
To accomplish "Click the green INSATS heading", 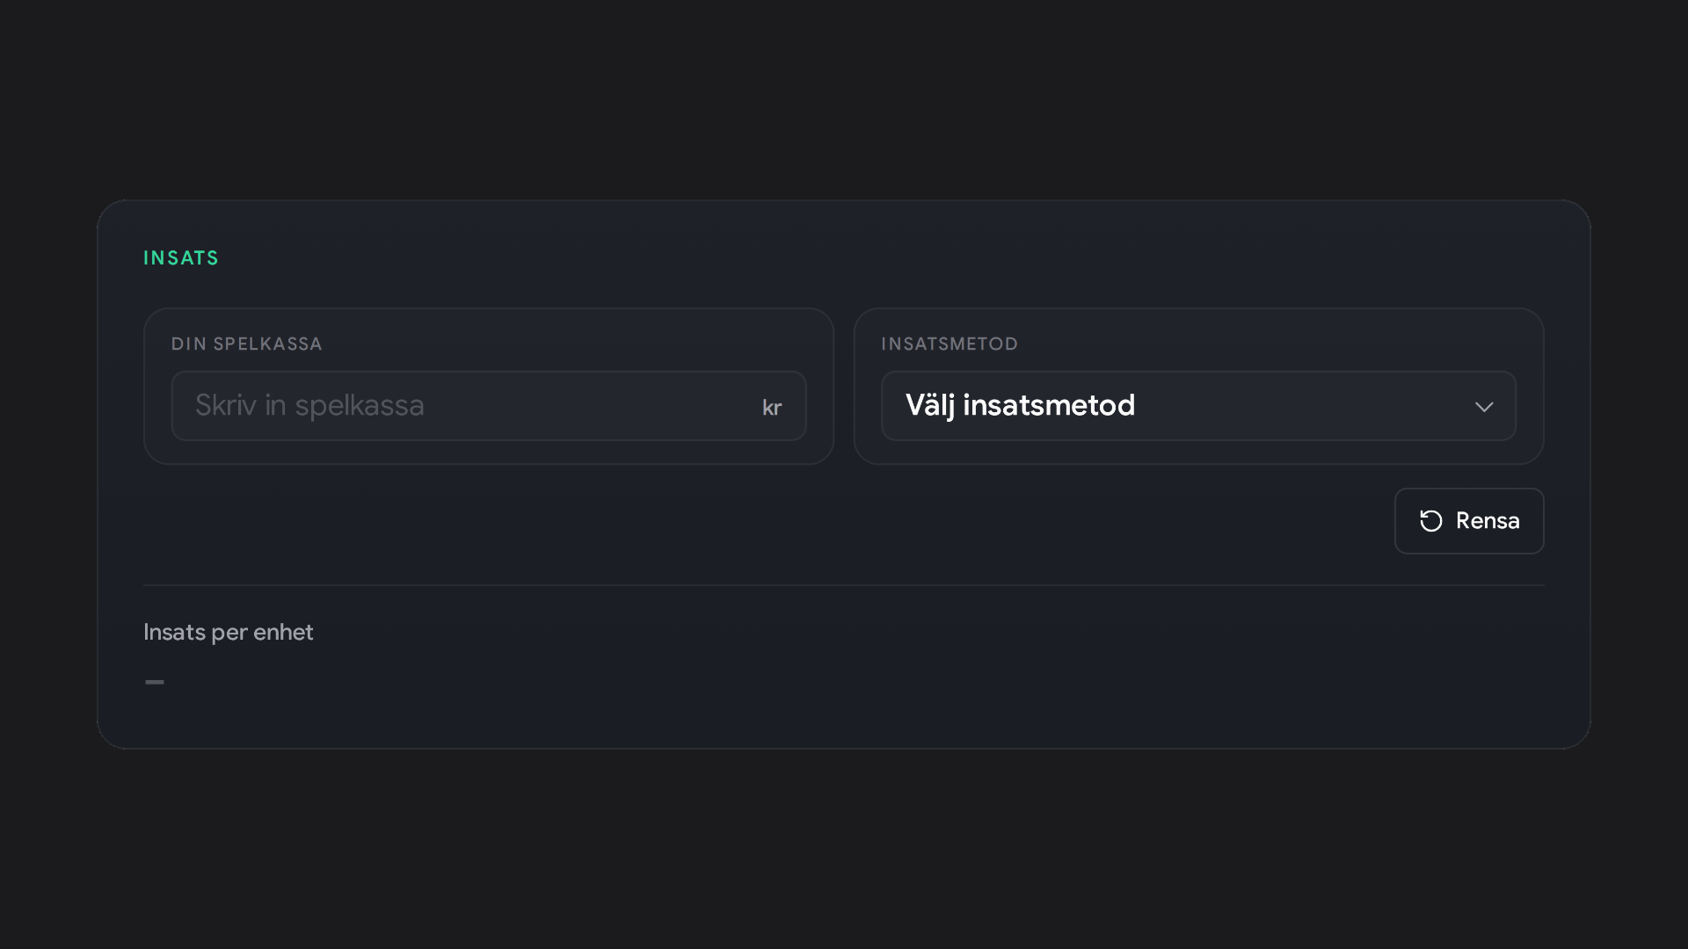I will click(181, 258).
